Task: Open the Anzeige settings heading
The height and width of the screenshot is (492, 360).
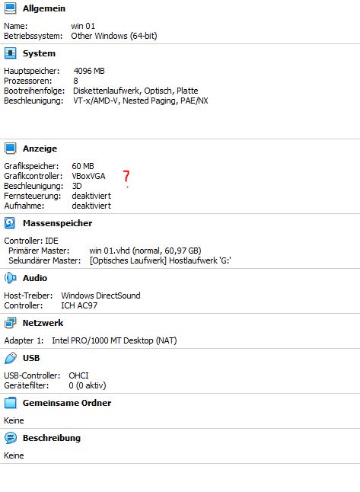Action: click(40, 149)
